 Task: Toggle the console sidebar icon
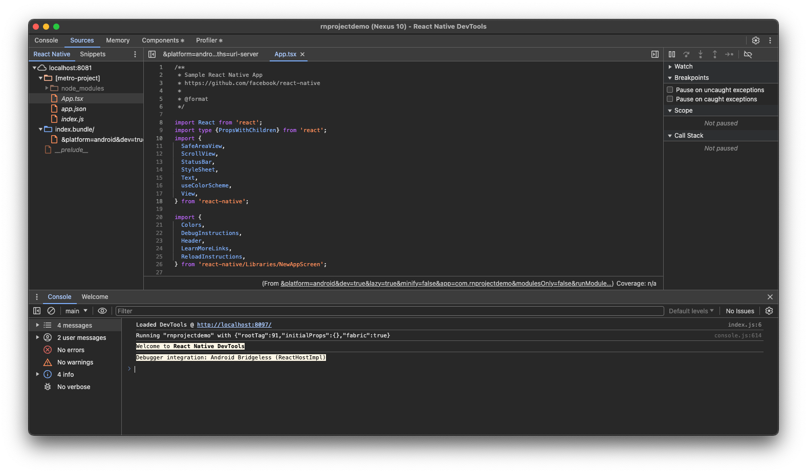click(37, 311)
